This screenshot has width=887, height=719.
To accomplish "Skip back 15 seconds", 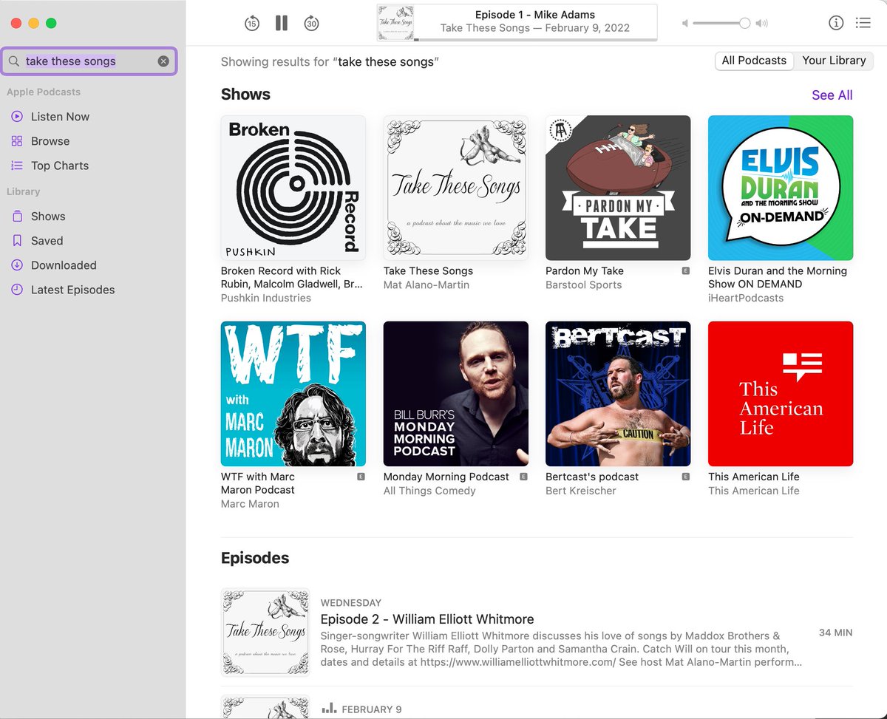I will (252, 24).
